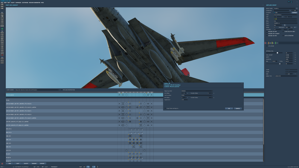The image size is (299, 168).
Task: Toggle the Radio checkbox
Action: pyautogui.click(x=274, y=27)
